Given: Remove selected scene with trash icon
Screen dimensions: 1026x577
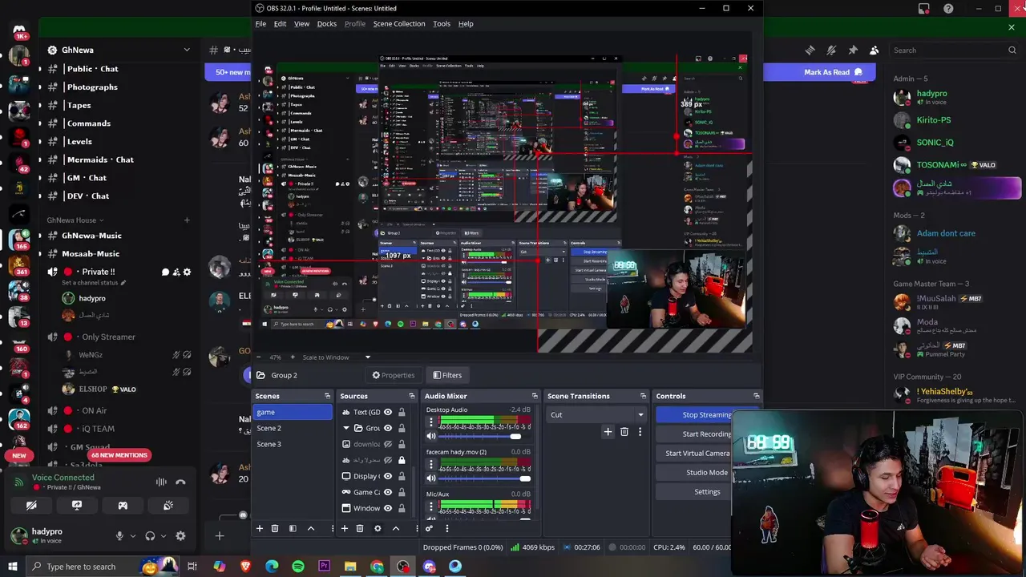Looking at the screenshot, I should [275, 528].
